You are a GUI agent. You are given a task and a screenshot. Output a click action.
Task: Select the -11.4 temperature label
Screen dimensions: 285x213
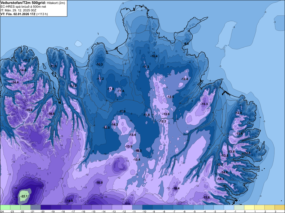(x=121, y=91)
